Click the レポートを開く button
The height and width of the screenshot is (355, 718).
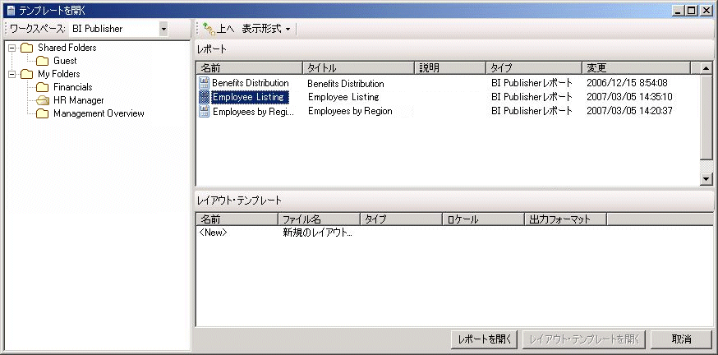[485, 339]
